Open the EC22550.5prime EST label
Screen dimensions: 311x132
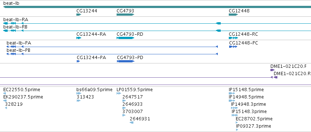[22, 90]
